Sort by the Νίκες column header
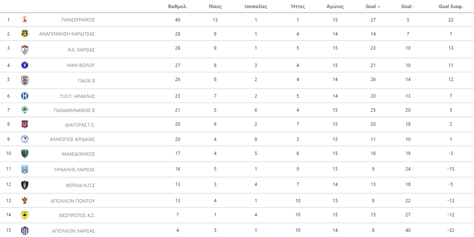474x237 pixels. pyautogui.click(x=215, y=7)
